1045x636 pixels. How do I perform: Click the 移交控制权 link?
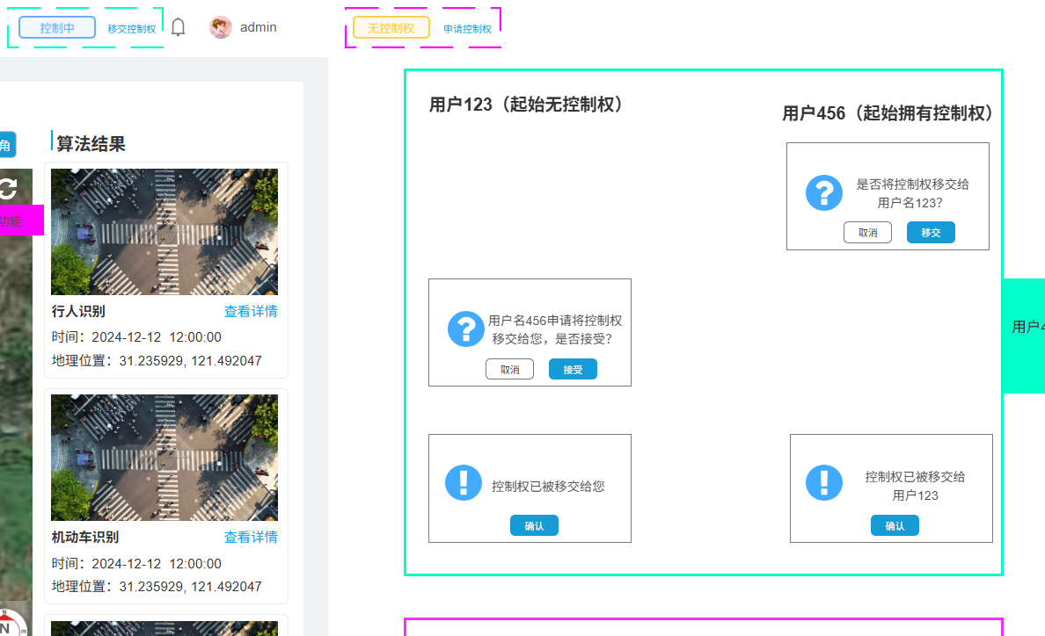point(132,29)
